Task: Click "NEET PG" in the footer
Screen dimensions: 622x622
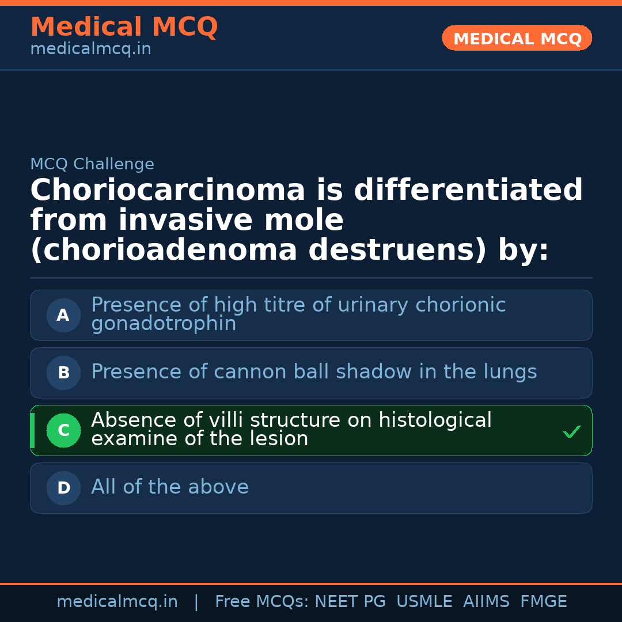Action: (350, 602)
